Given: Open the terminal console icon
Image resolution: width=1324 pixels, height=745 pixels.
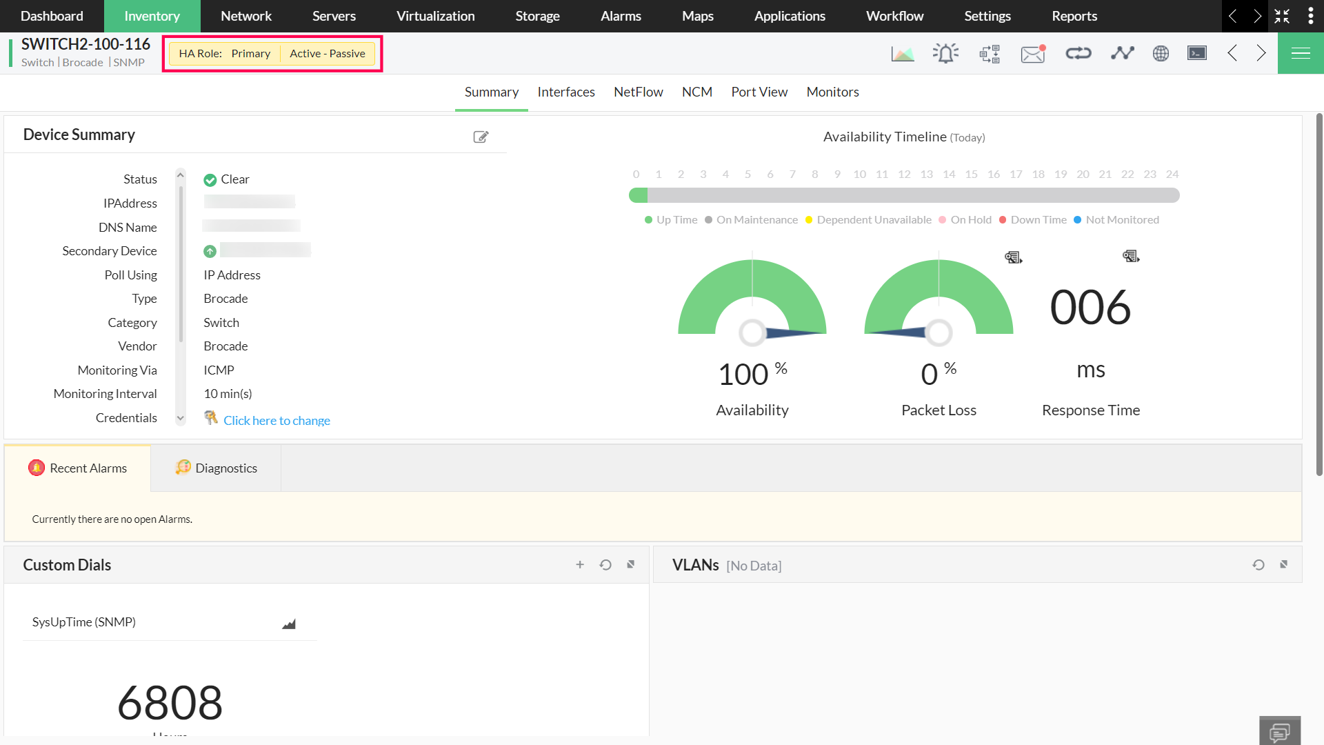Looking at the screenshot, I should coord(1197,53).
